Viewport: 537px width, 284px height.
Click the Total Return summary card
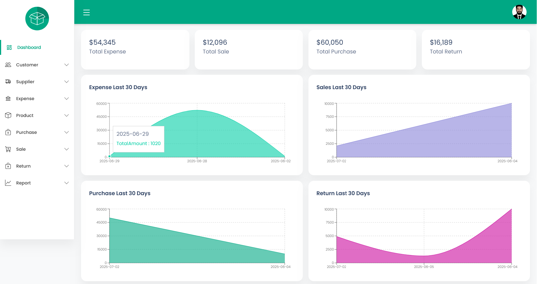pos(476,49)
